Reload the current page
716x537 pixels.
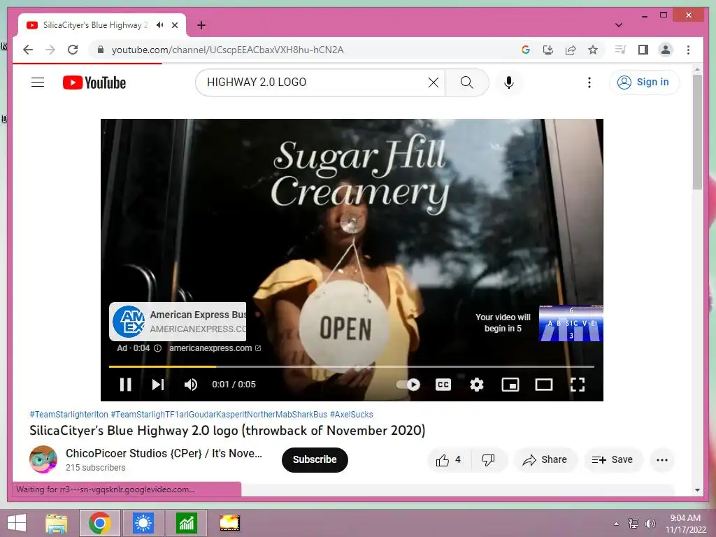click(x=73, y=50)
